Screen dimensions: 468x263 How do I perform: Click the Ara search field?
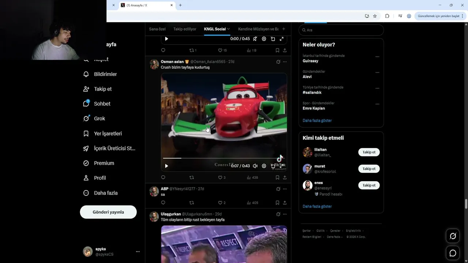tap(341, 30)
